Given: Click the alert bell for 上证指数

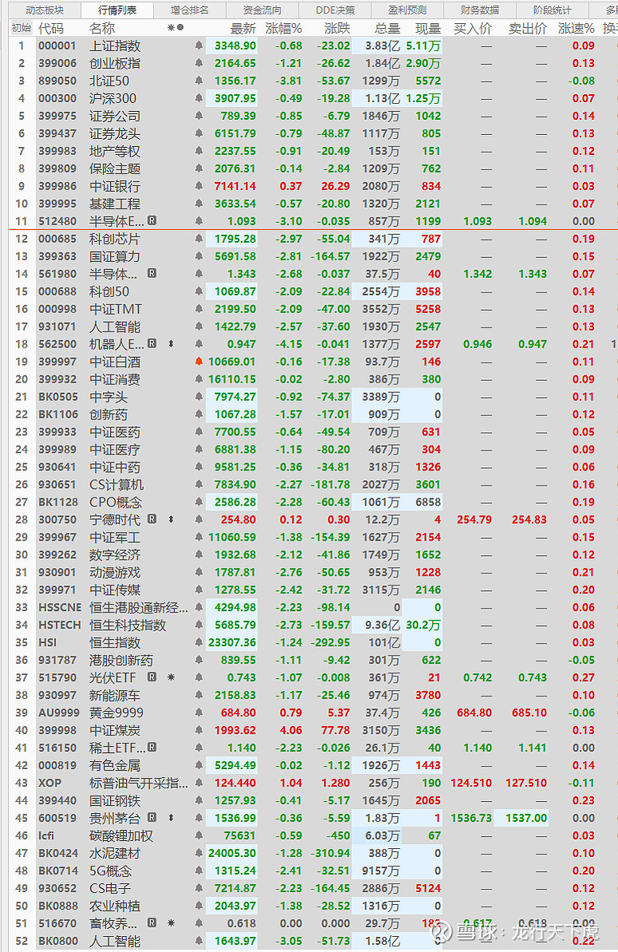Looking at the screenshot, I should pyautogui.click(x=199, y=46).
